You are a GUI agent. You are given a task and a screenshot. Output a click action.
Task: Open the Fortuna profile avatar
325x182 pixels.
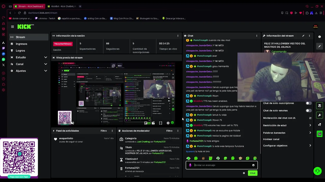click(316, 27)
